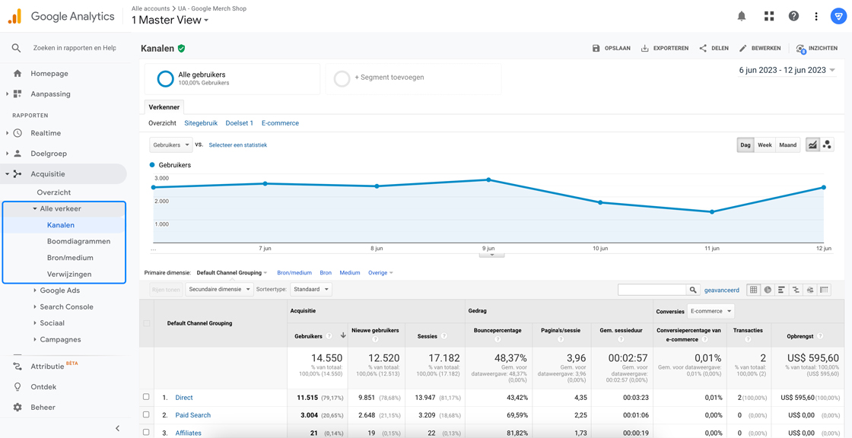852x438 pixels.
Task: Select the line chart view icon
Action: (x=813, y=145)
